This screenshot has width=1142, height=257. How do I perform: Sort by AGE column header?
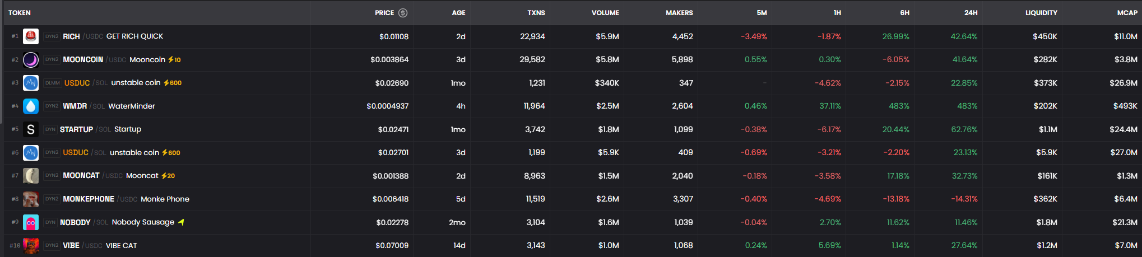click(458, 12)
